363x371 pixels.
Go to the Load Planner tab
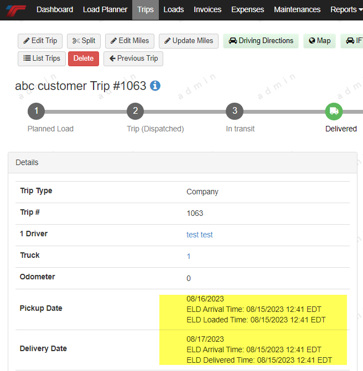point(105,10)
